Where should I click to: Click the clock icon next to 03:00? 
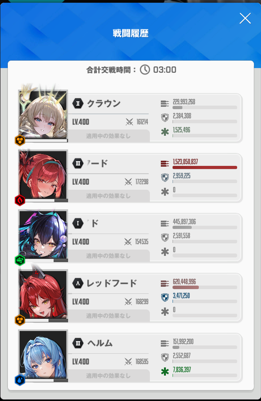[x=145, y=70]
